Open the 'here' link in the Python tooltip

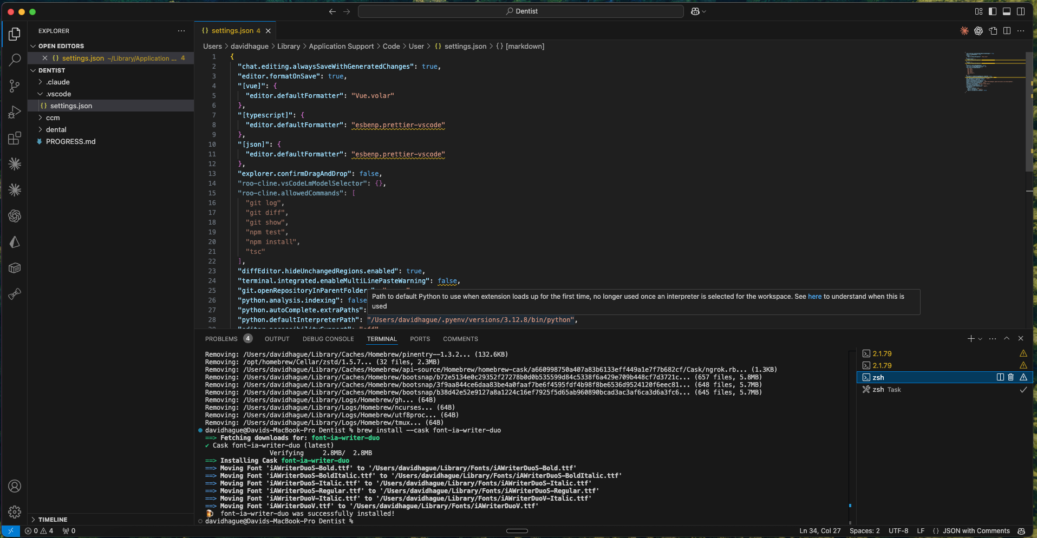[814, 296]
